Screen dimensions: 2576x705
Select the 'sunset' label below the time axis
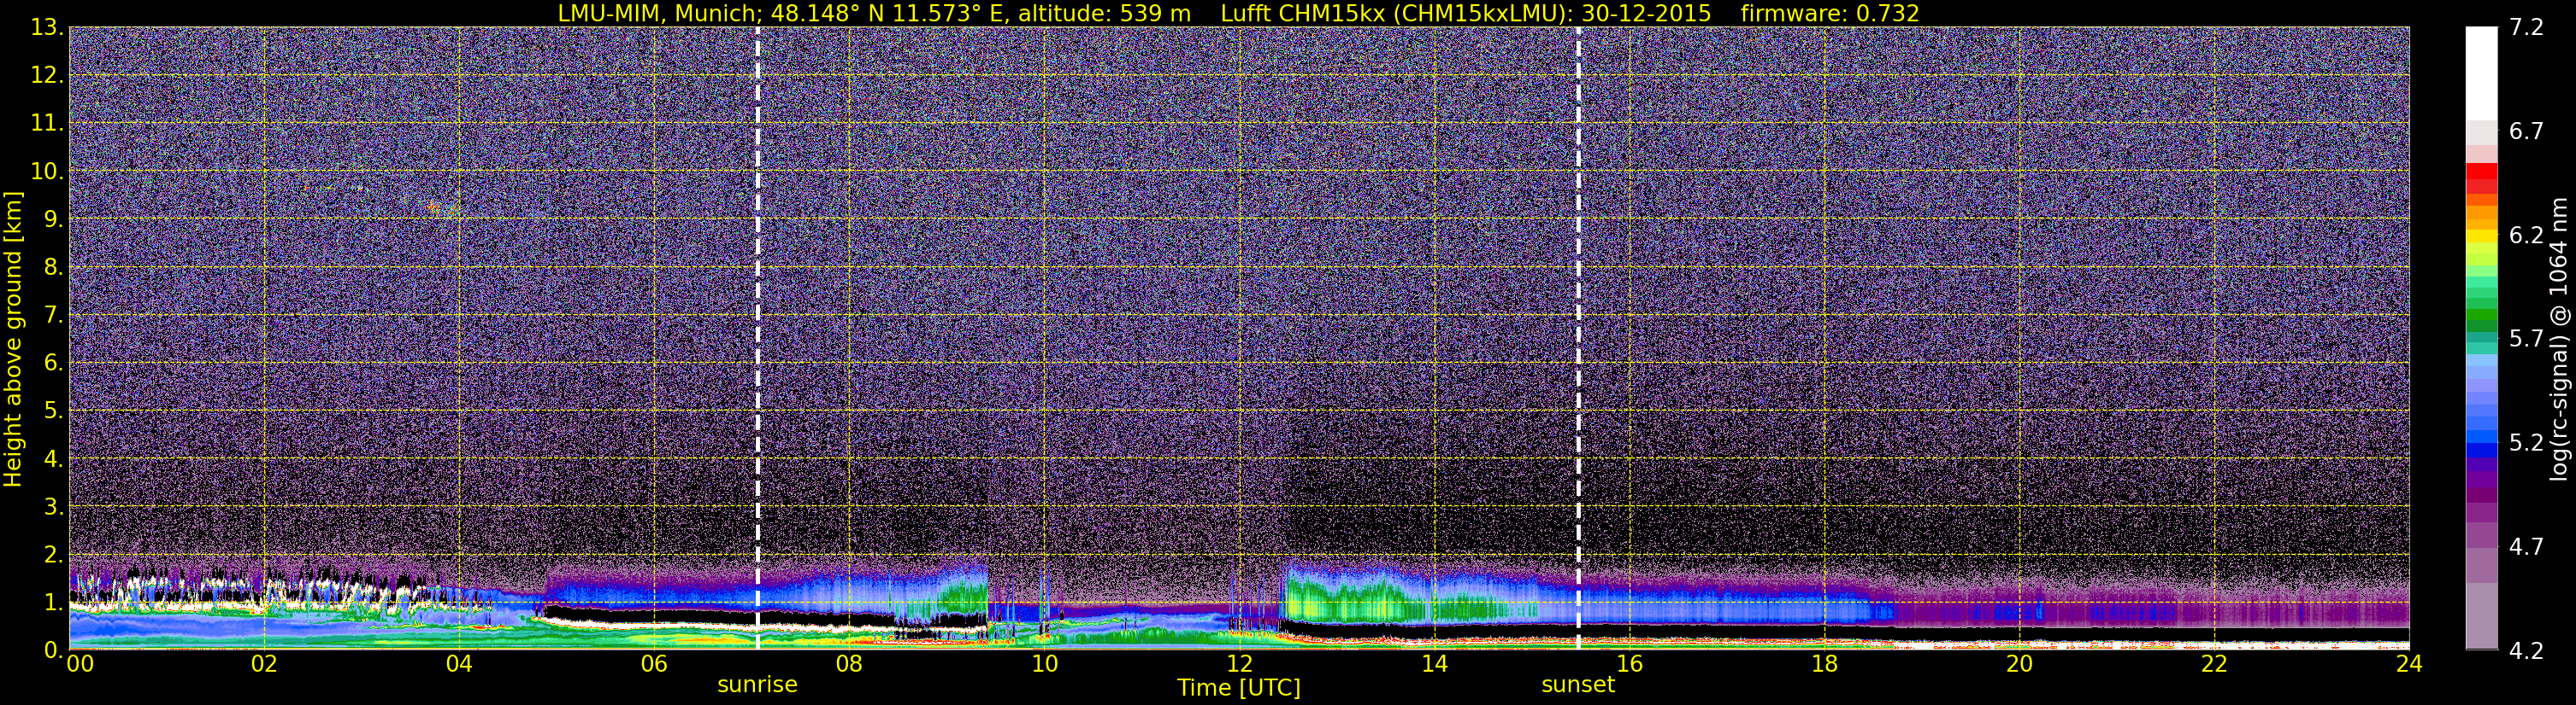1578,685
